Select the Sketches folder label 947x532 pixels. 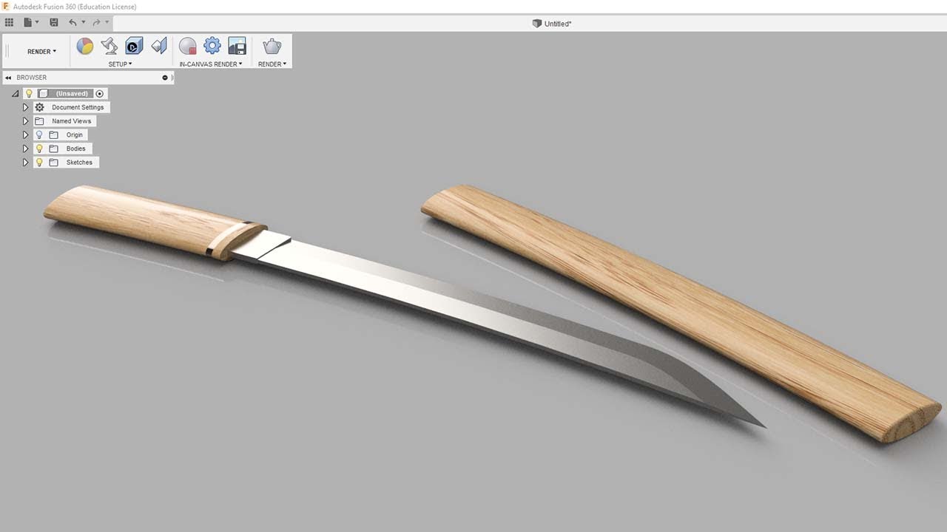(79, 163)
